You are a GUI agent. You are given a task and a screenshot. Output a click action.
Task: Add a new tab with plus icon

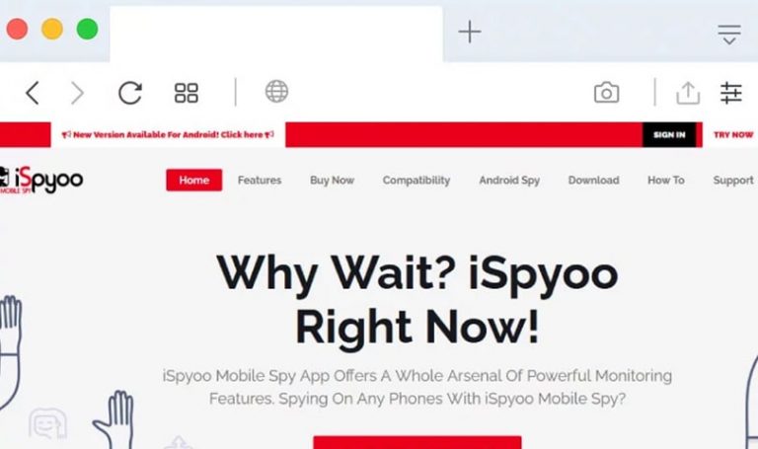coord(470,33)
